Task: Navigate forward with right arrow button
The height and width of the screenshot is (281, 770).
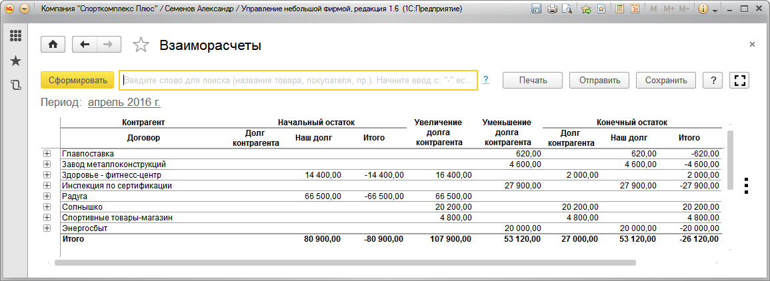Action: pos(109,45)
